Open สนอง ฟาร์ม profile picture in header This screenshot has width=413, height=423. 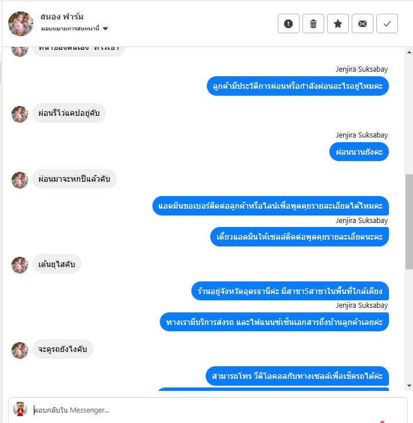[21, 23]
